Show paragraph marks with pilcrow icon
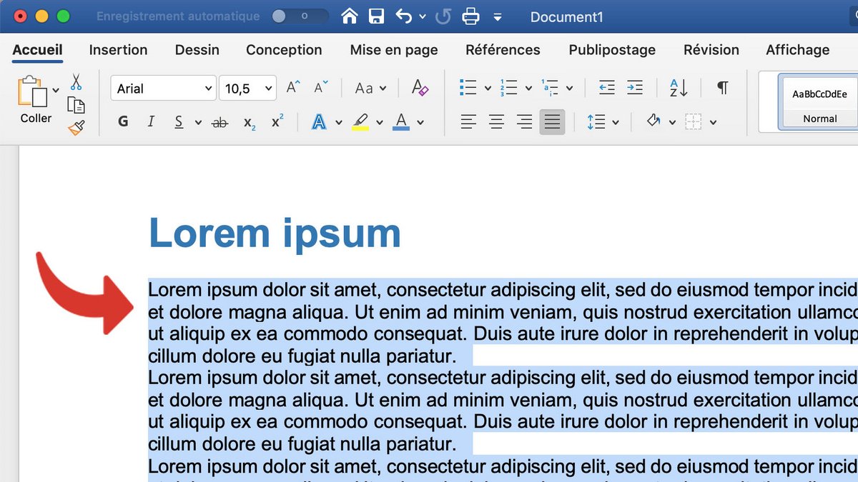The width and height of the screenshot is (858, 482). click(723, 88)
